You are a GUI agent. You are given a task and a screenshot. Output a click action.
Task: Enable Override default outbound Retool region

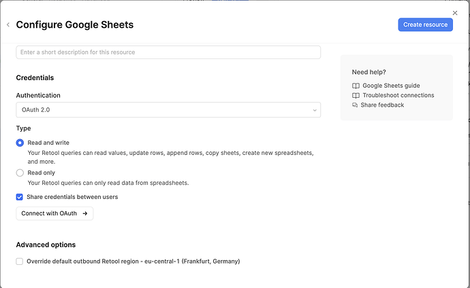click(20, 262)
